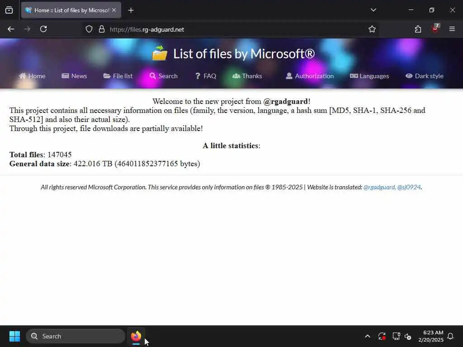The height and width of the screenshot is (347, 463).
Task: Open the FAQ page
Action: pos(206,76)
